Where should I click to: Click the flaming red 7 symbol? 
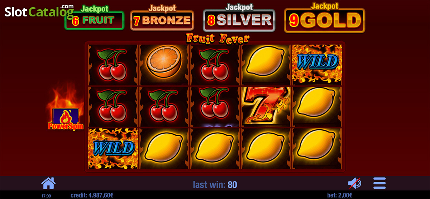pyautogui.click(x=266, y=106)
